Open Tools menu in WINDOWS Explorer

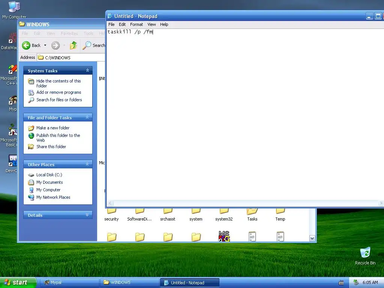click(x=88, y=33)
